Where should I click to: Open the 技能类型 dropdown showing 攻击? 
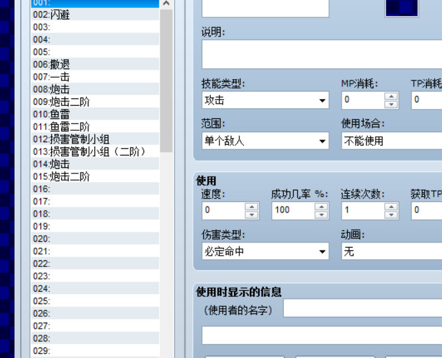tap(265, 100)
